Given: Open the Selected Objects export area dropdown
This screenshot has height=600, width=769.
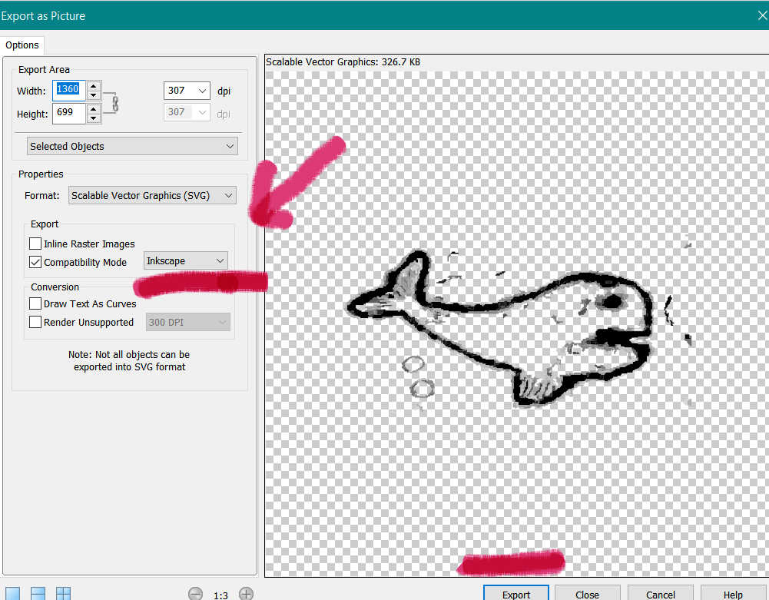Looking at the screenshot, I should [131, 146].
